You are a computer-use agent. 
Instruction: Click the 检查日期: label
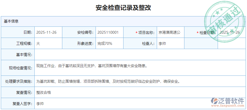(208, 33)
